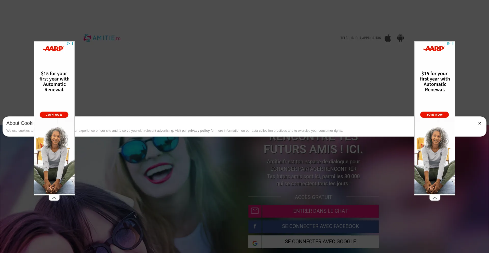Click right ad '$15 for your first year' text
Image resolution: width=489 pixels, height=253 pixels.
(x=435, y=82)
